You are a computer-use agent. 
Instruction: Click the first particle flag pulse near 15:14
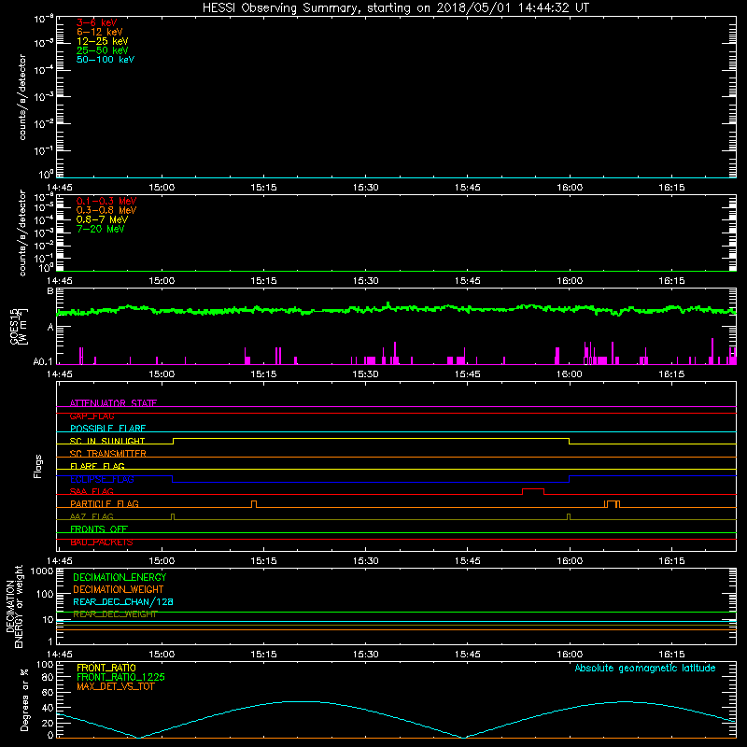(x=254, y=504)
